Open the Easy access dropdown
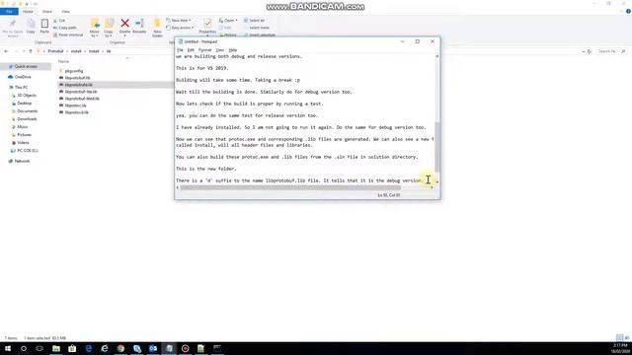Image resolution: width=632 pixels, height=355 pixels. point(180,28)
